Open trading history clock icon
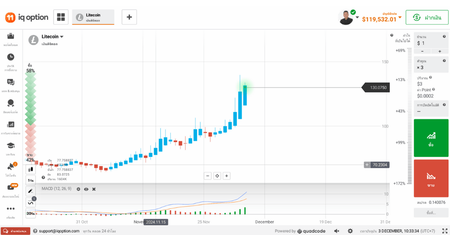Screen dimensions: 450x235 10,57
